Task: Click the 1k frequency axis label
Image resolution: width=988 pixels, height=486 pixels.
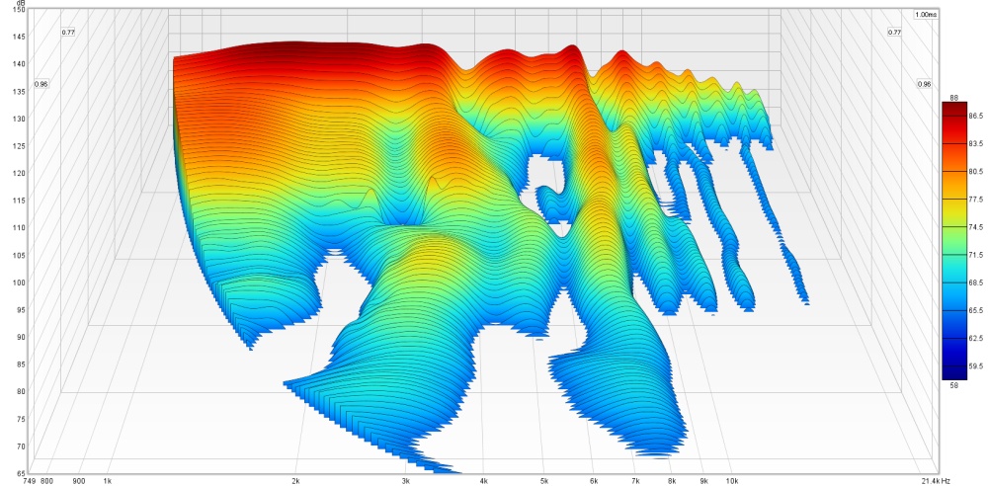Action: (108, 480)
